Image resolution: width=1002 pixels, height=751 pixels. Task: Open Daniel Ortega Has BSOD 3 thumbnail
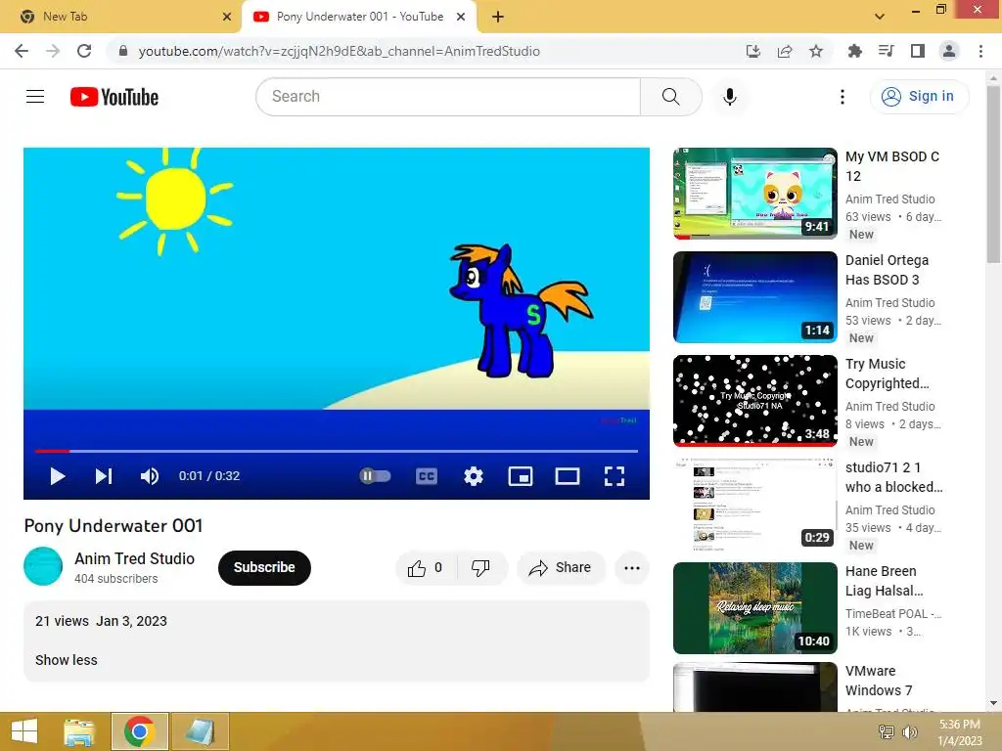[x=754, y=297]
